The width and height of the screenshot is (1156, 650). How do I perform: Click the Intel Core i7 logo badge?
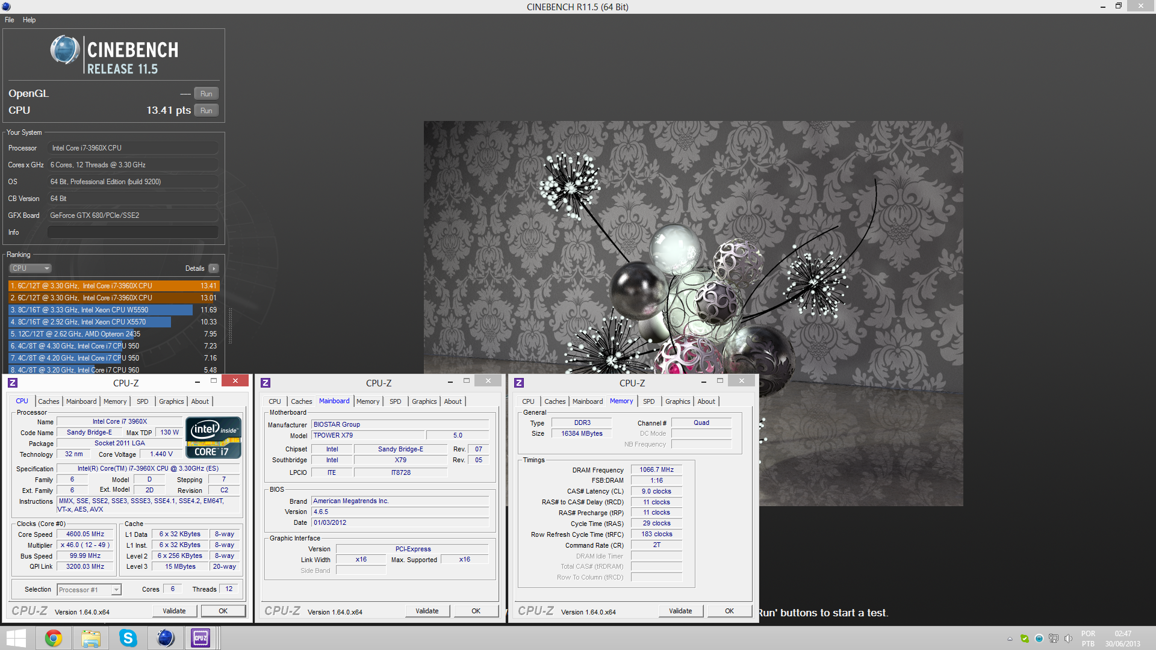(x=213, y=438)
